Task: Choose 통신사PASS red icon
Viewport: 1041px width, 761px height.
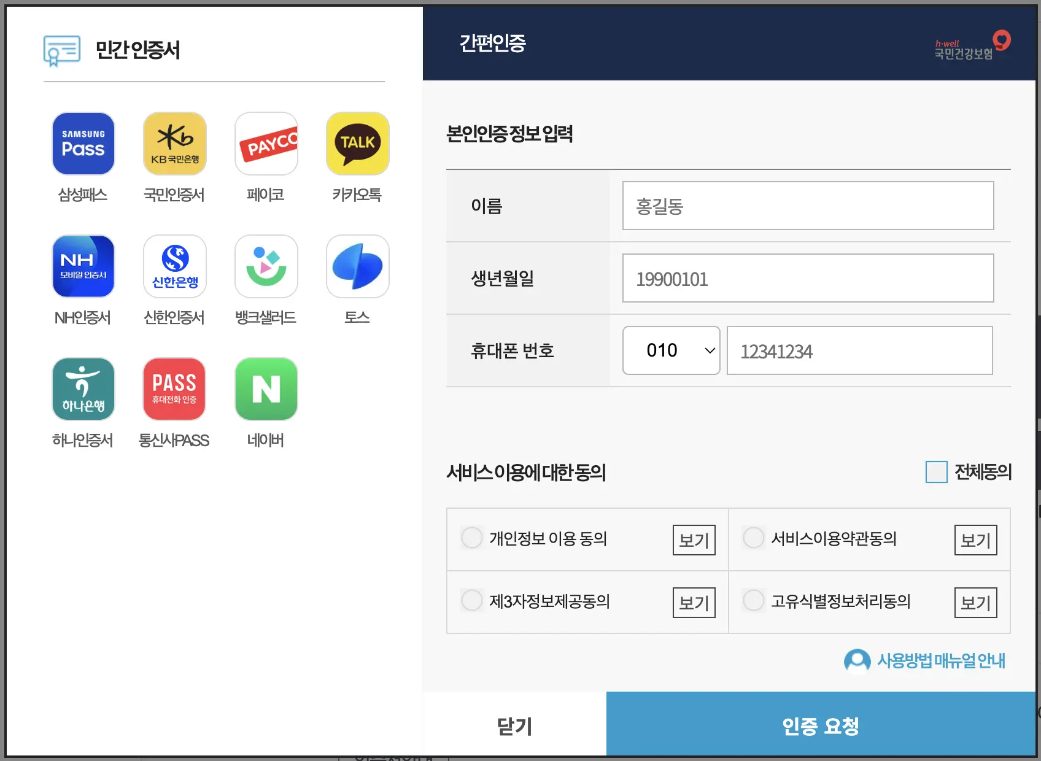Action: pyautogui.click(x=174, y=389)
